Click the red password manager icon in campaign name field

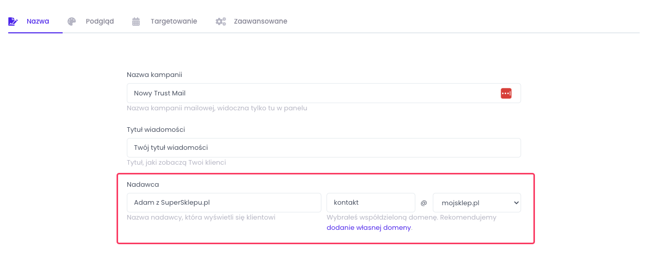pos(506,93)
